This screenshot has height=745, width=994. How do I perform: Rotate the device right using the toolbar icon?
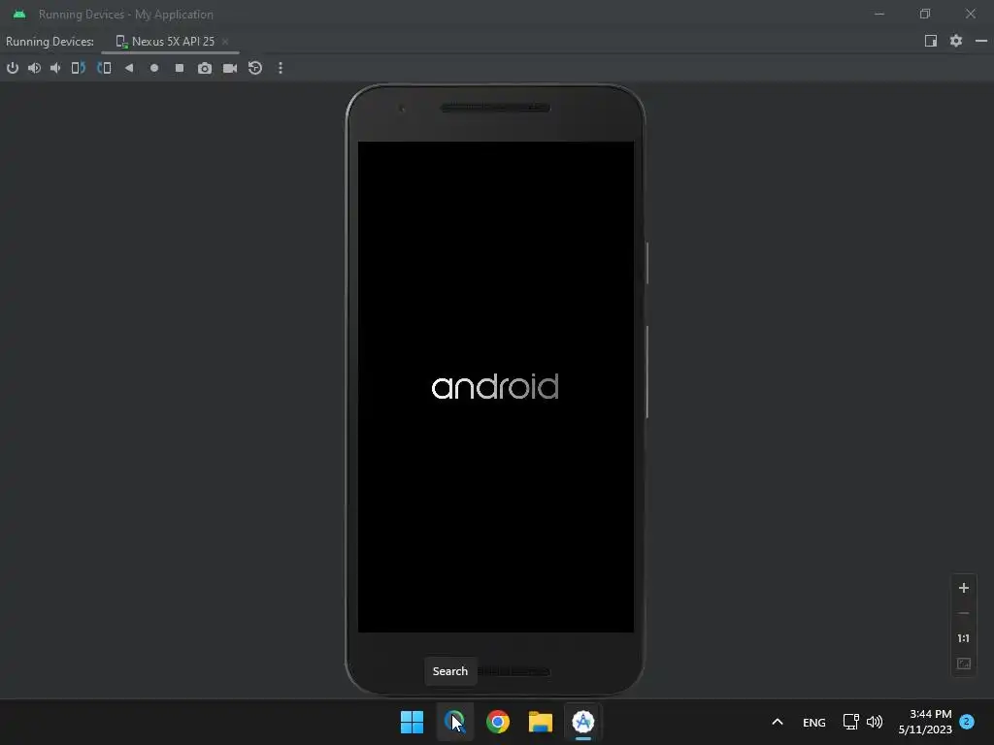point(104,68)
